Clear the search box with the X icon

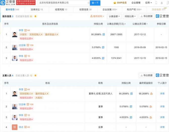coord(89,3)
